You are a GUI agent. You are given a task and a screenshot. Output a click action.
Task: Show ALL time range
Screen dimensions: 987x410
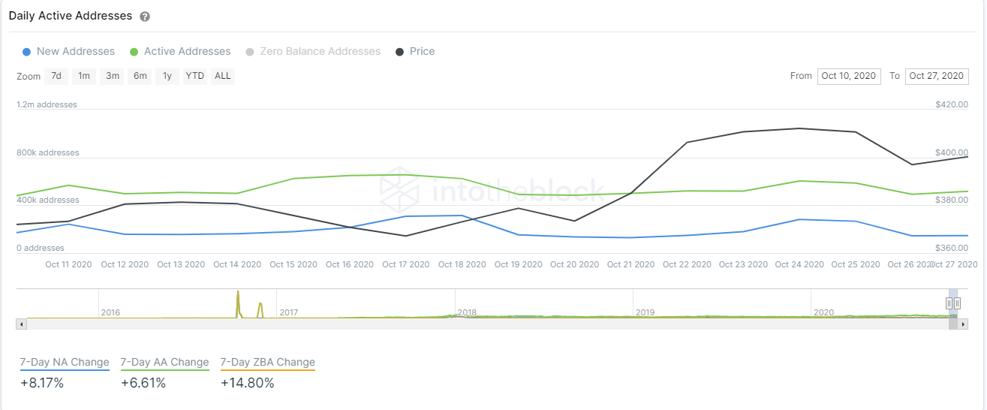[223, 76]
